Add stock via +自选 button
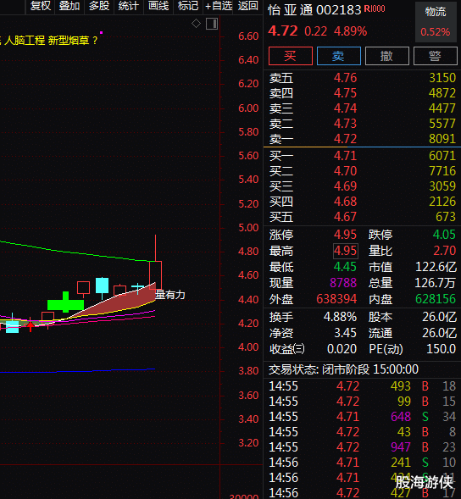Image resolution: width=461 pixels, height=499 pixels. pyautogui.click(x=219, y=6)
